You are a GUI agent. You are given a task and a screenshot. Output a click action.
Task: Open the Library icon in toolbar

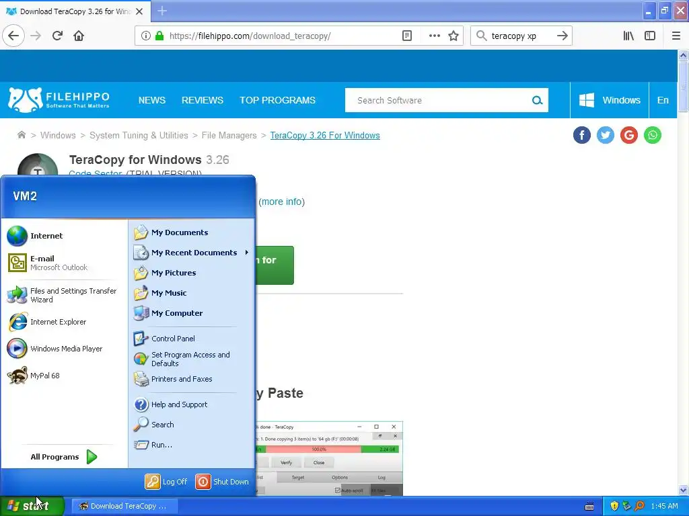pos(628,36)
